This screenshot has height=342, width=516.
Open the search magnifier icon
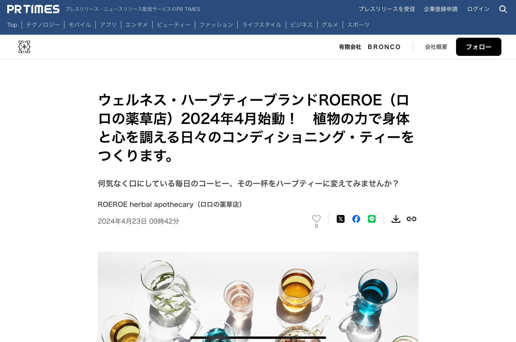pyautogui.click(x=503, y=9)
